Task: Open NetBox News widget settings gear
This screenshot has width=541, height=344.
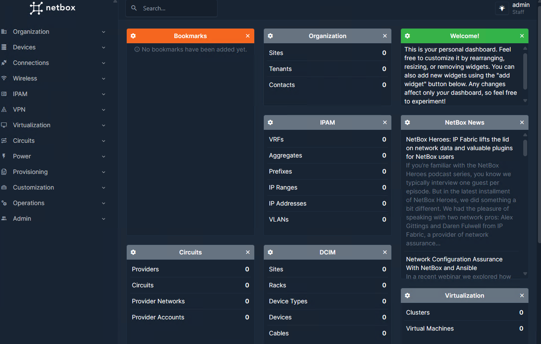Action: coord(407,122)
